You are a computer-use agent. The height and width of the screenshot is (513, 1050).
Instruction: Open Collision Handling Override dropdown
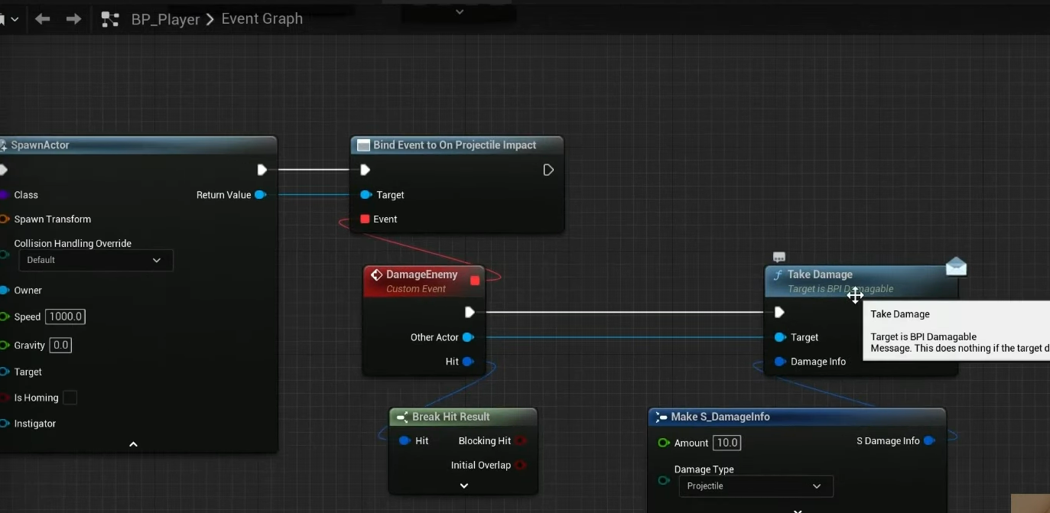point(95,260)
